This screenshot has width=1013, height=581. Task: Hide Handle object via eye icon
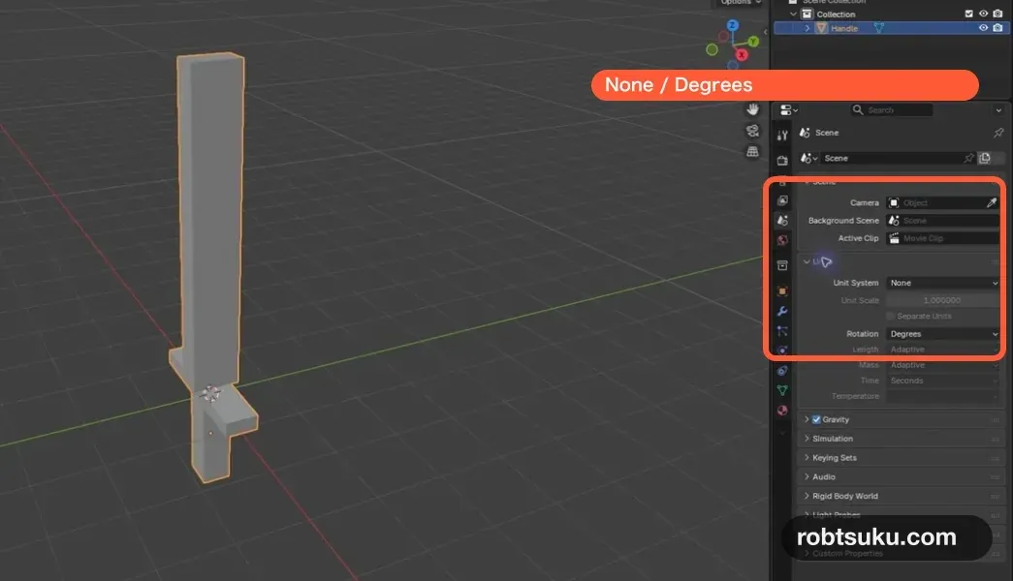pos(983,28)
